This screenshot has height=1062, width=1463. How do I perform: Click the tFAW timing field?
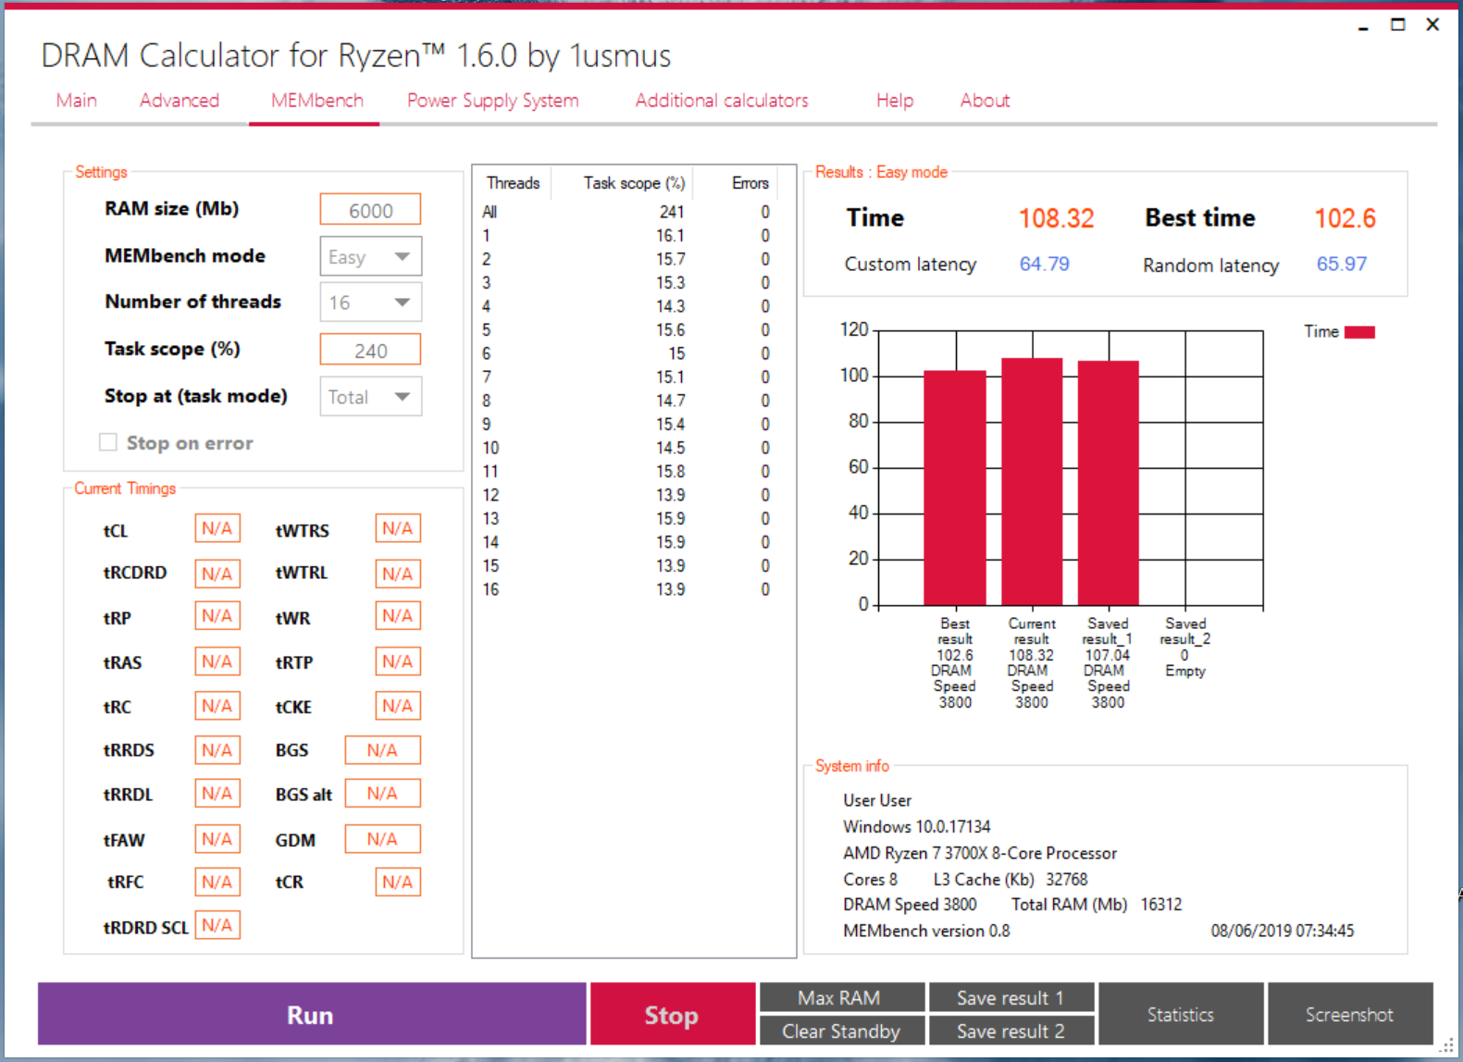tap(217, 839)
